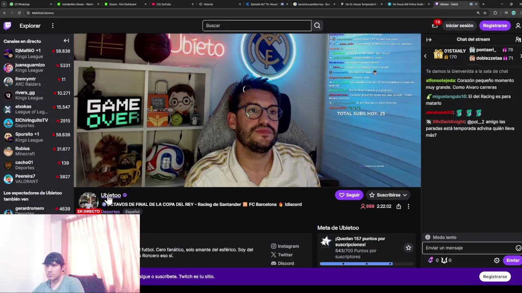Open Explorar in the top navigation
Image resolution: width=522 pixels, height=293 pixels.
[30, 26]
